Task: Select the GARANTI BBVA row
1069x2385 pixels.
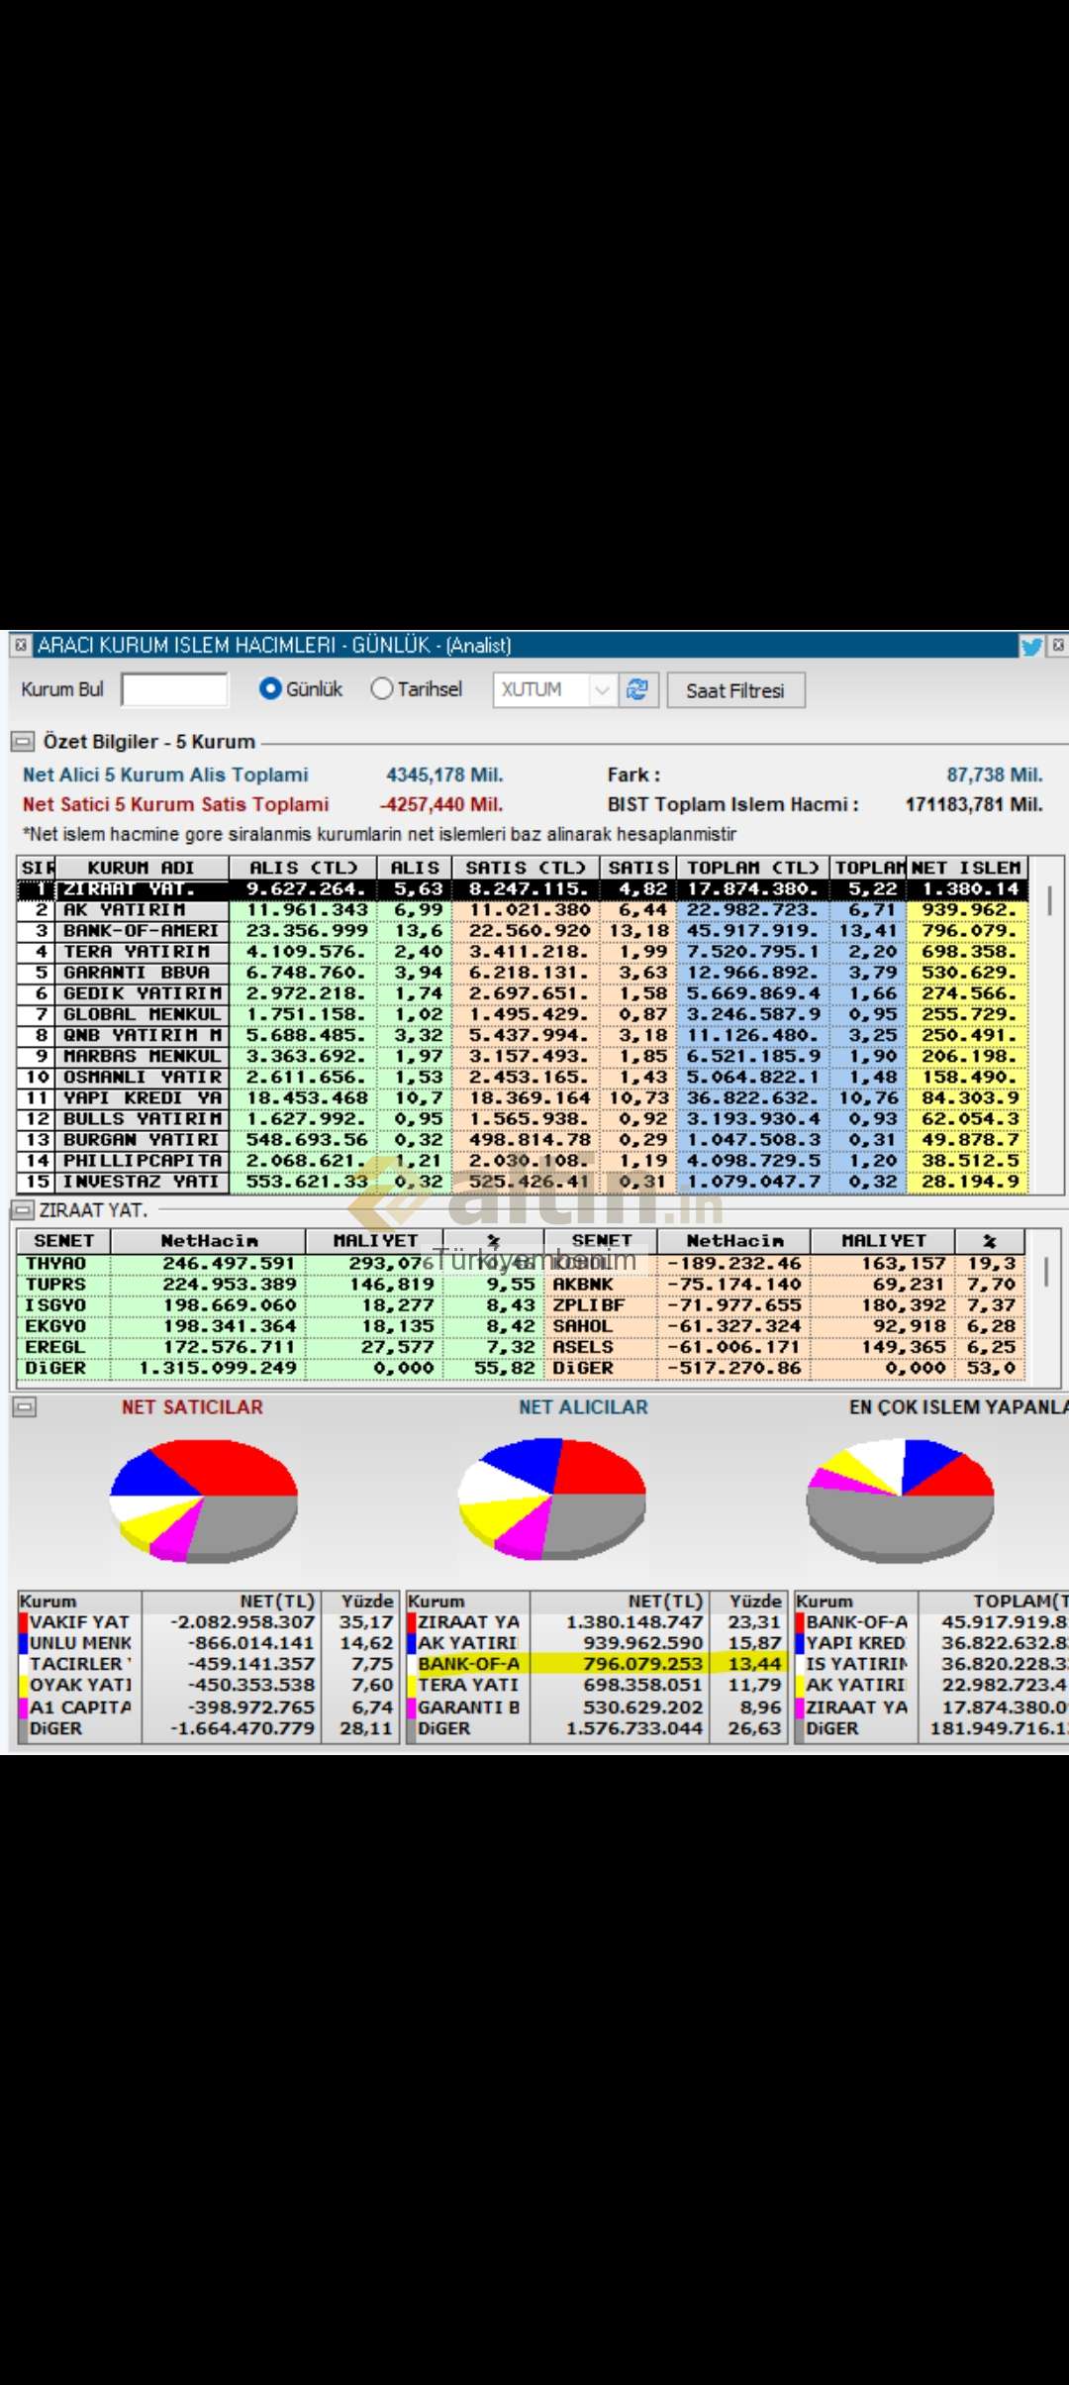Action: (x=523, y=973)
